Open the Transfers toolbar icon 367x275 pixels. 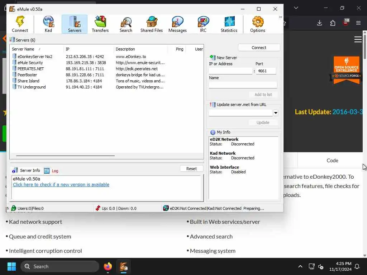(100, 24)
